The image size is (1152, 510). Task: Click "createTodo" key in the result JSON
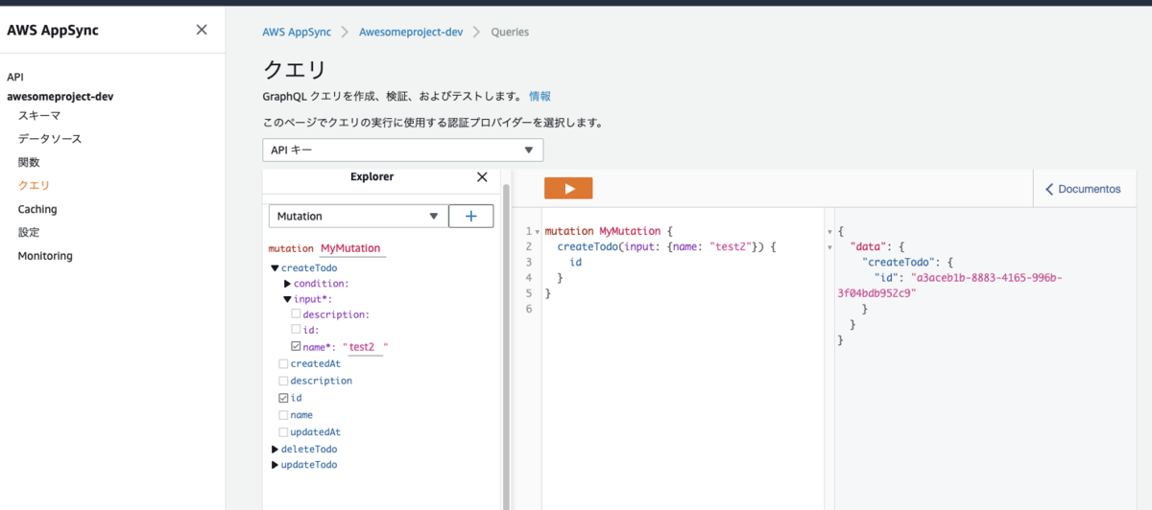897,262
